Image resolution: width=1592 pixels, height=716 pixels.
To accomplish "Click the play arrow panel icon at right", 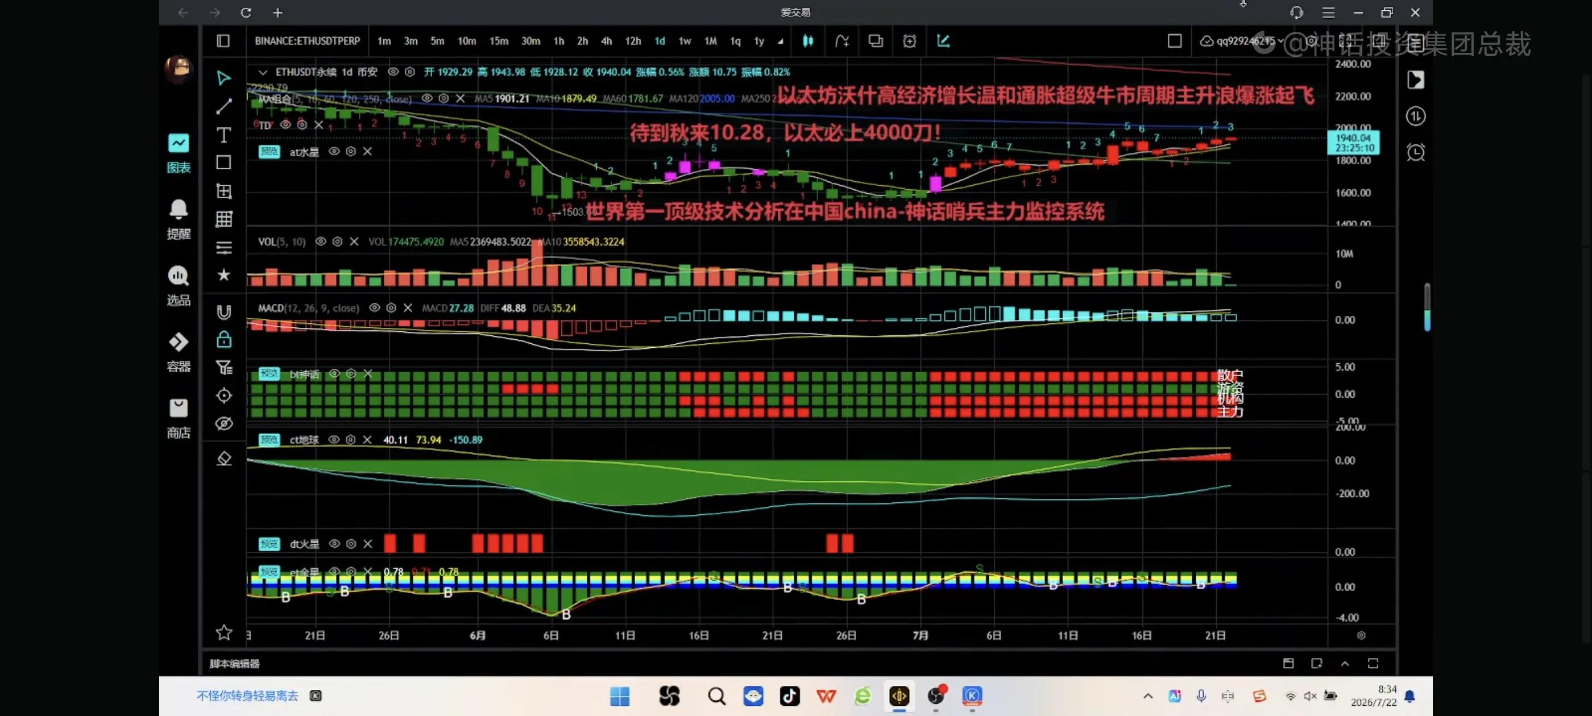I will coord(1415,80).
